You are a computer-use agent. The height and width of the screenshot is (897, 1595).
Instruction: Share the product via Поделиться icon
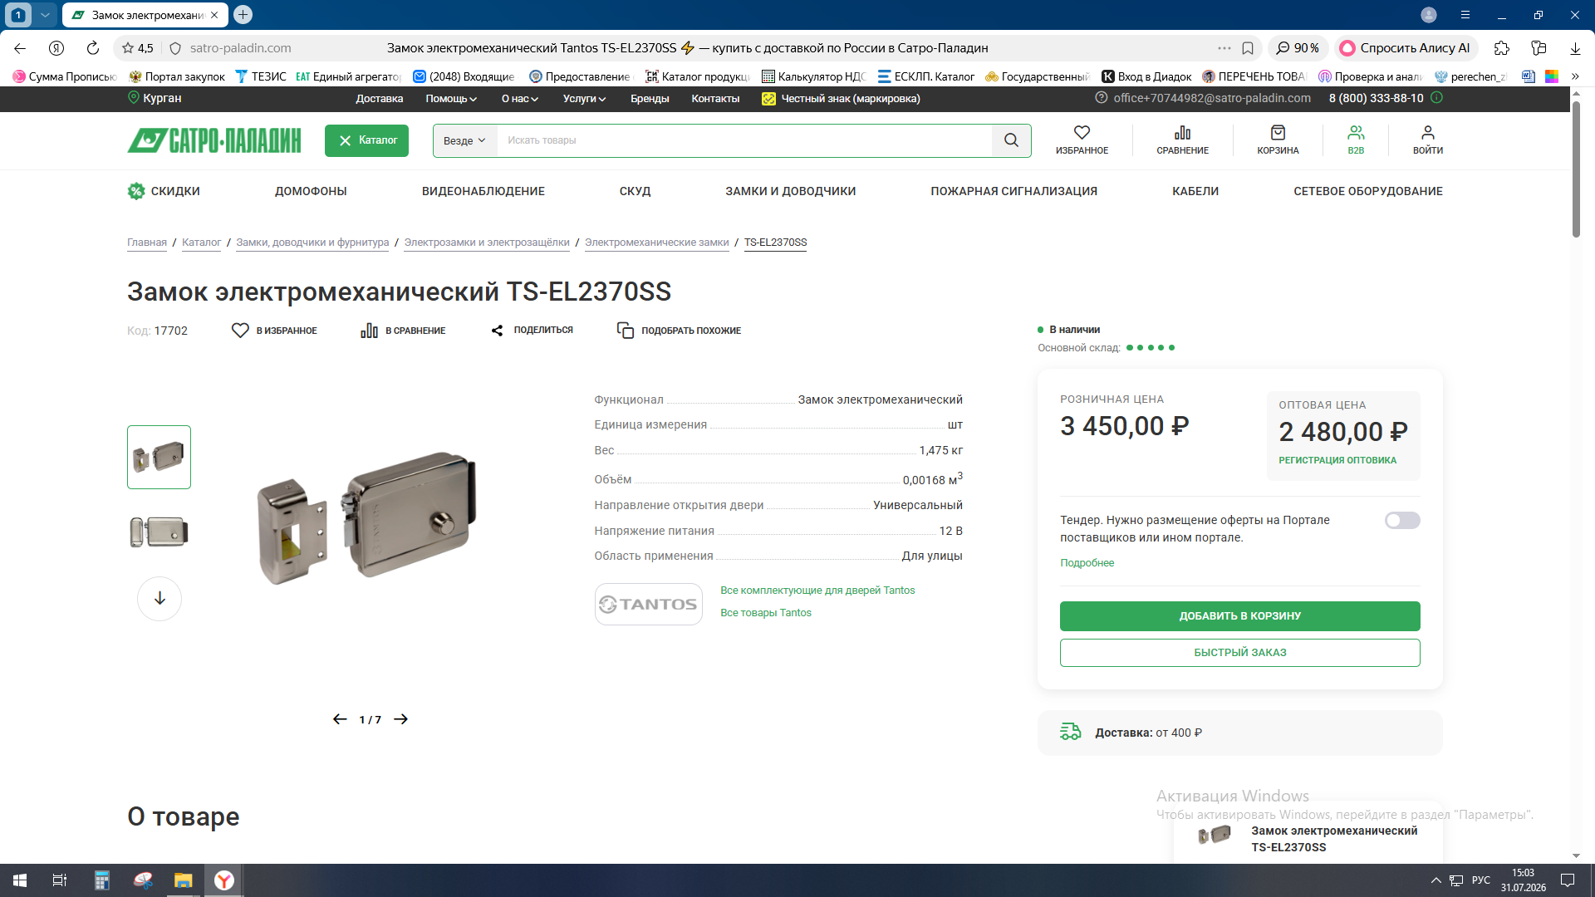click(x=497, y=331)
